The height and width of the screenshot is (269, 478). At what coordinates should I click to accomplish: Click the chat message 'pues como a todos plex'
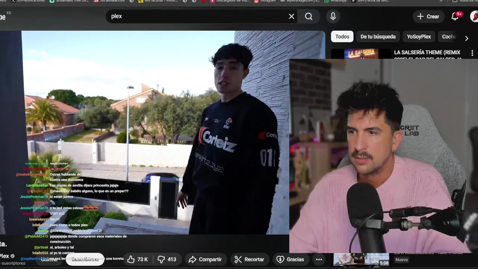click(x=69, y=225)
